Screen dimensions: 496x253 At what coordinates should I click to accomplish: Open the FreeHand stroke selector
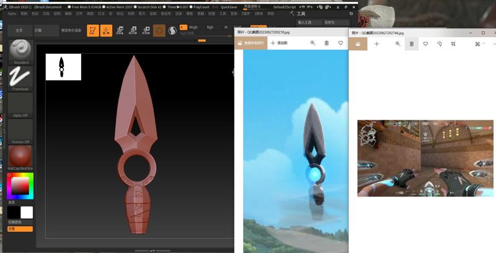20,78
